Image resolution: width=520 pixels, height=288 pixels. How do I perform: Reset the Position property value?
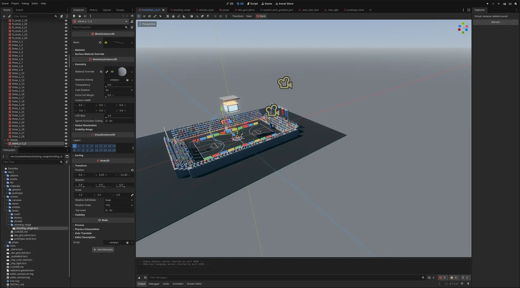[132, 170]
